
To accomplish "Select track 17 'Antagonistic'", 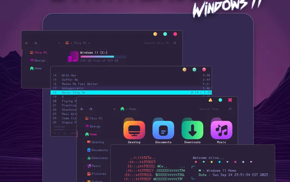I will (x=131, y=88).
